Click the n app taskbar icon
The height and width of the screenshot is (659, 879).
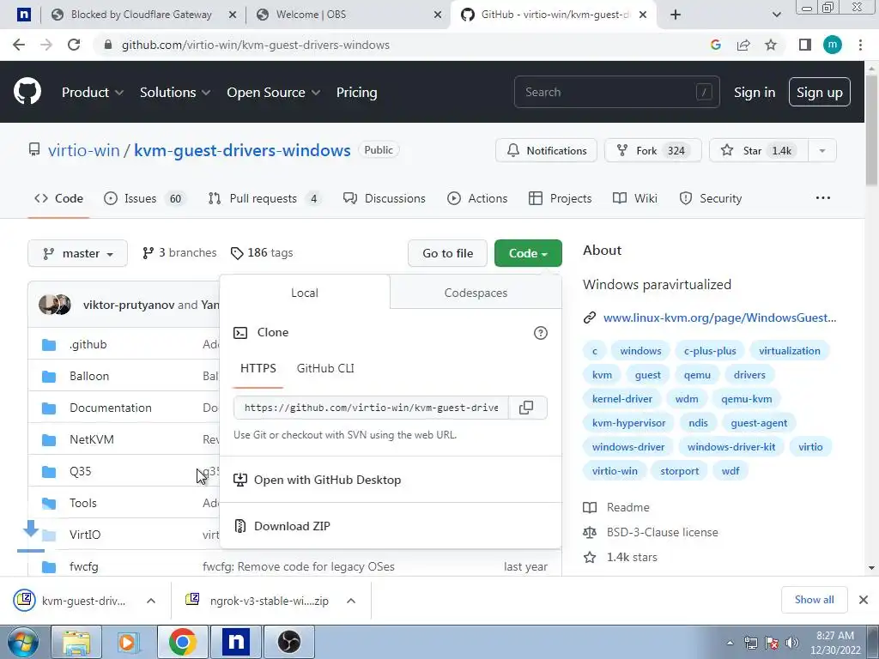pos(236,642)
